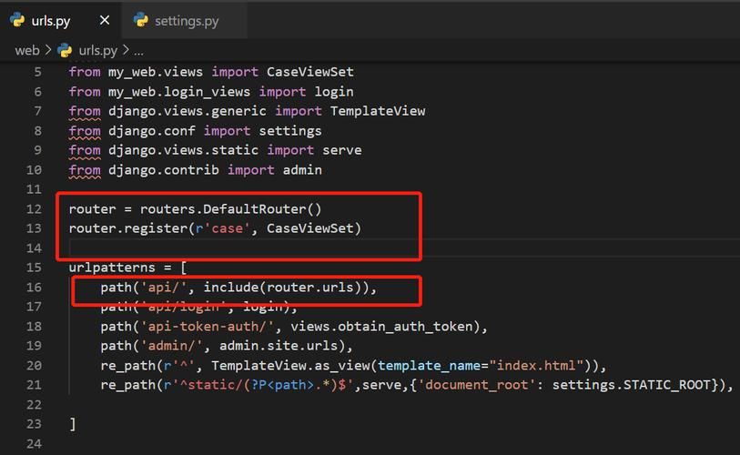Click 'my_web.login_views' module on line 6
The width and height of the screenshot is (740, 455).
point(179,92)
